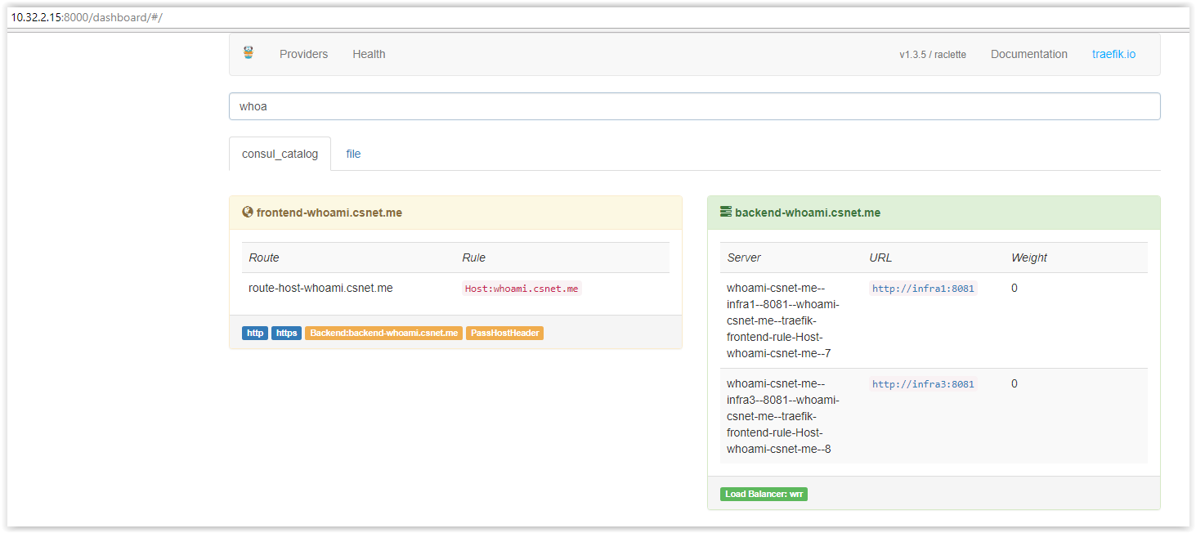Click the server icon beside backend-whoami.csnet.me
Screen dimensions: 1196x533
(726, 212)
